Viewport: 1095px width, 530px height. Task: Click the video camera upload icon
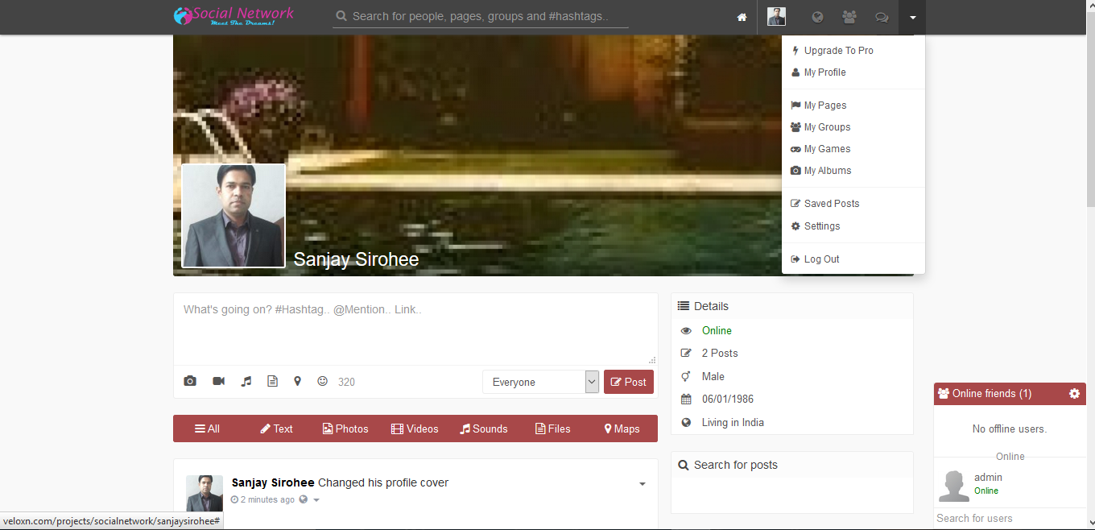pyautogui.click(x=218, y=381)
